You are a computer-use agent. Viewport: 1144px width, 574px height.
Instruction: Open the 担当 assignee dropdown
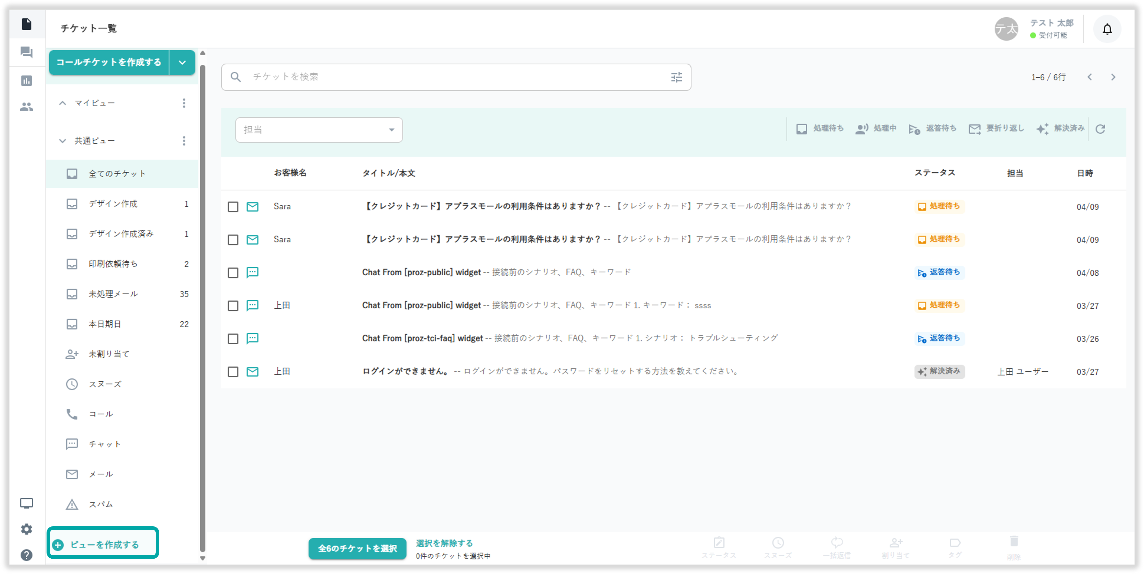point(319,130)
